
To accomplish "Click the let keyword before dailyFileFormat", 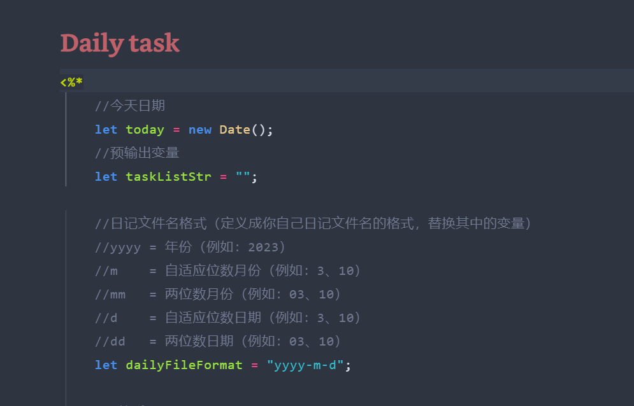I will [x=106, y=365].
